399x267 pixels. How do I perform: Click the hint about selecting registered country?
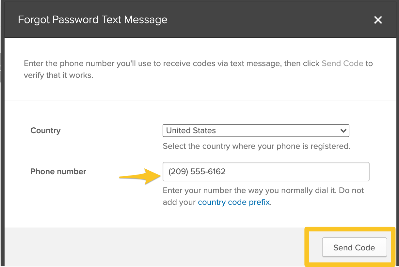(x=256, y=146)
